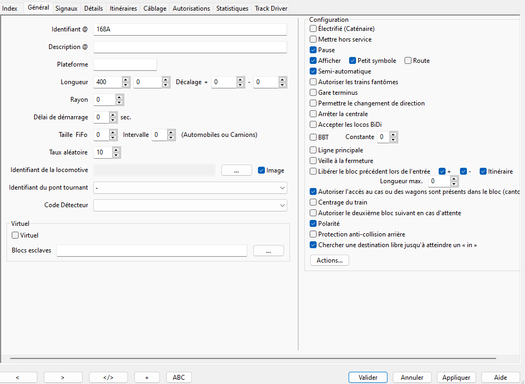The image size is (525, 384).
Task: Decrease the Intervalle value
Action: coord(171,137)
